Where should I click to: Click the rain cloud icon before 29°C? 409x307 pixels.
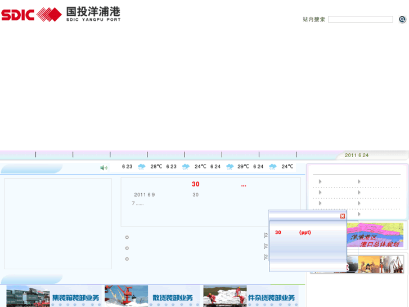230,166
